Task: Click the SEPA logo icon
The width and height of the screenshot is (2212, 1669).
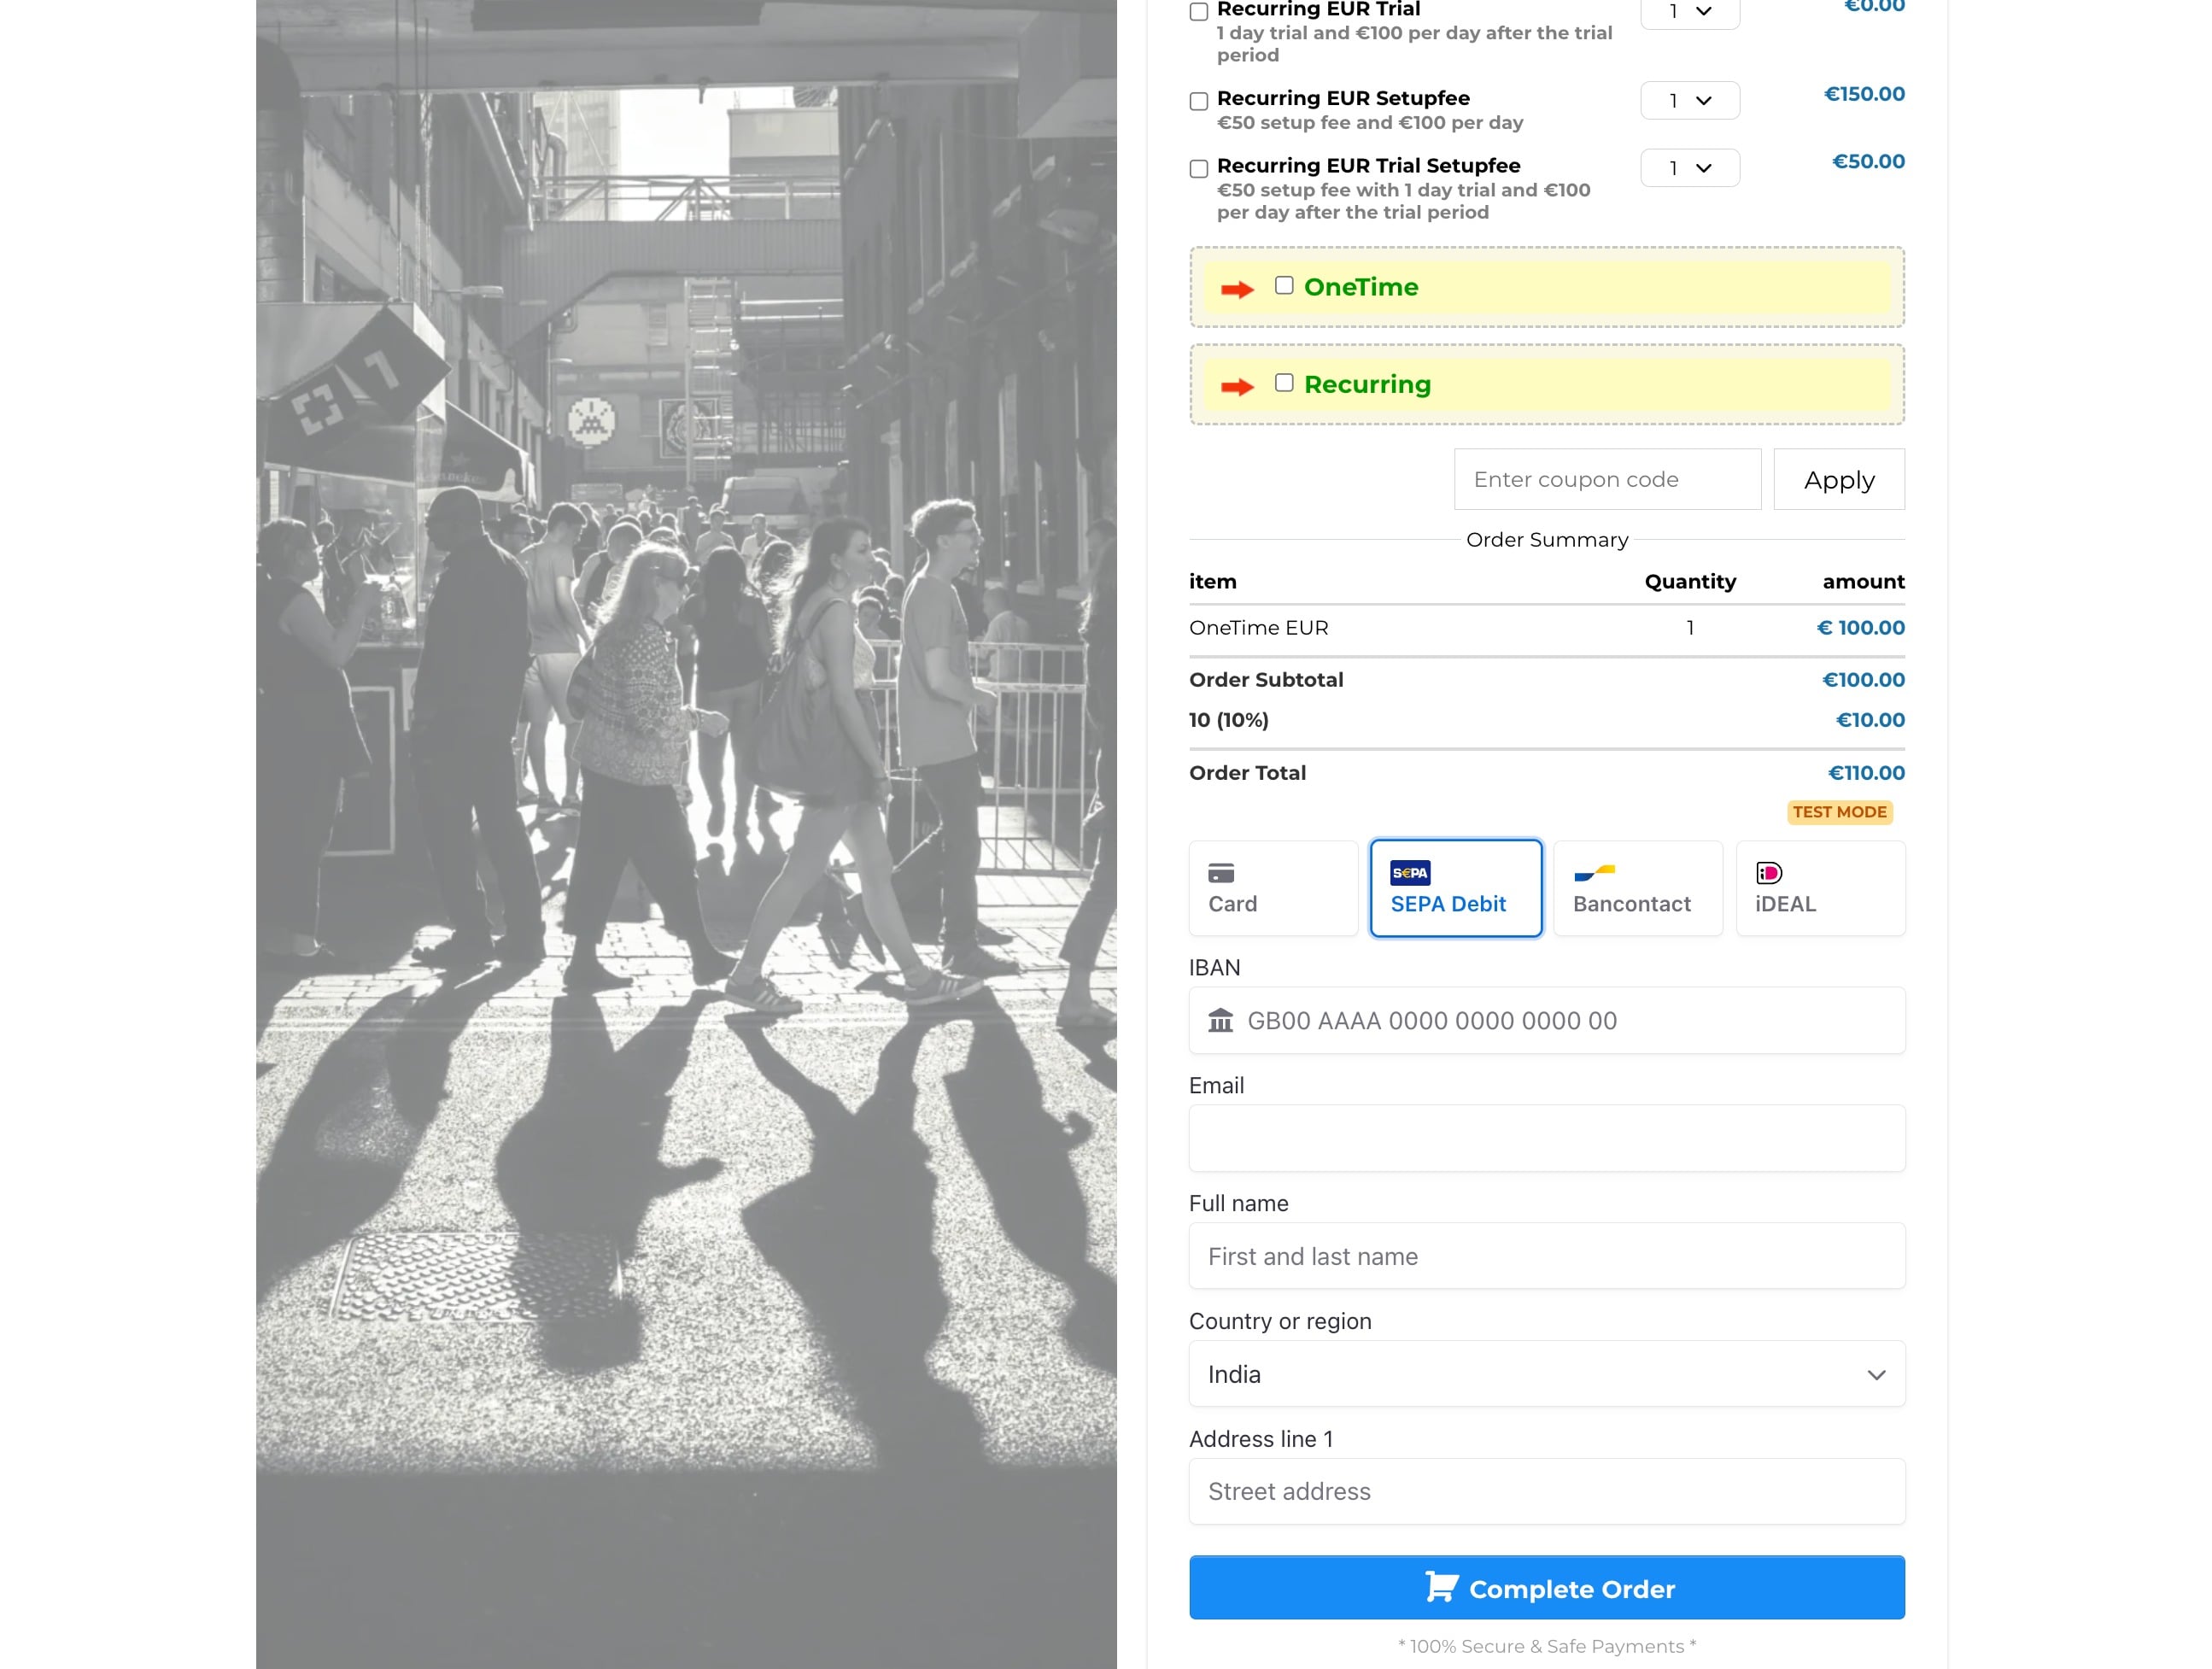Action: tap(1409, 873)
